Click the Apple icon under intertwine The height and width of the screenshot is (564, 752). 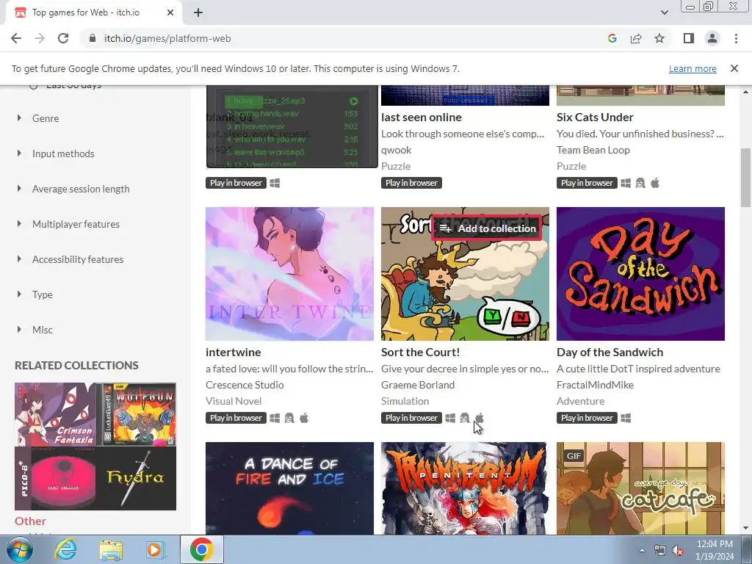coord(304,418)
